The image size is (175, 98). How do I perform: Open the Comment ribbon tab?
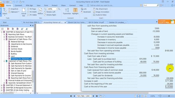tap(18, 5)
